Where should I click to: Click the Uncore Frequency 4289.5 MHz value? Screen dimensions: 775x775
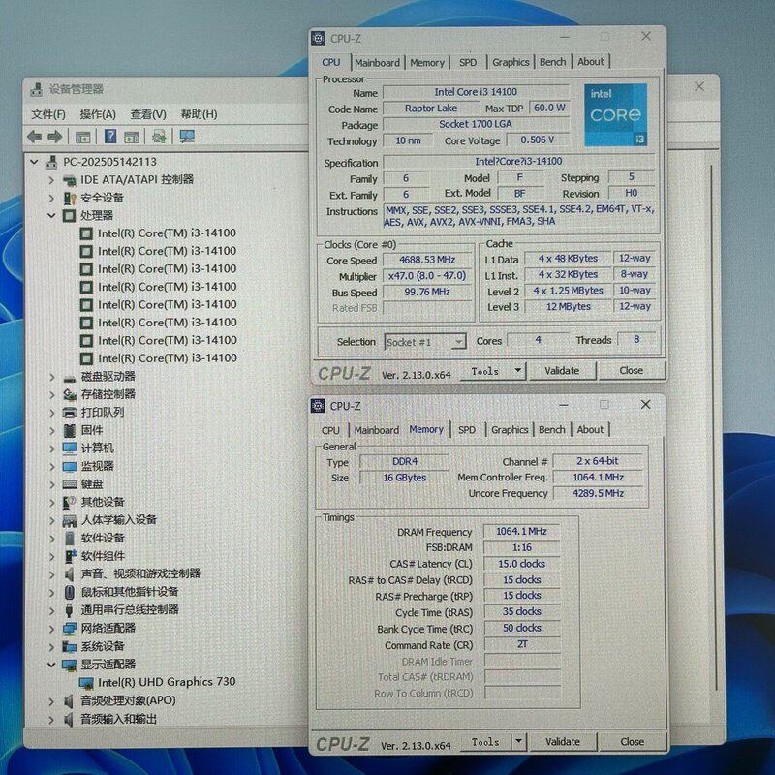point(598,493)
